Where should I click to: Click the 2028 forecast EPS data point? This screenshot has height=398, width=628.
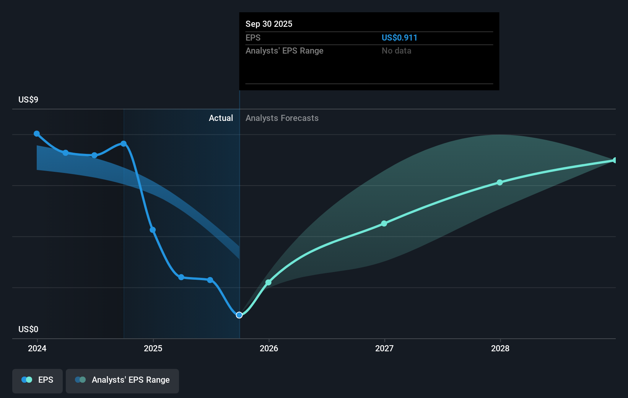point(500,183)
